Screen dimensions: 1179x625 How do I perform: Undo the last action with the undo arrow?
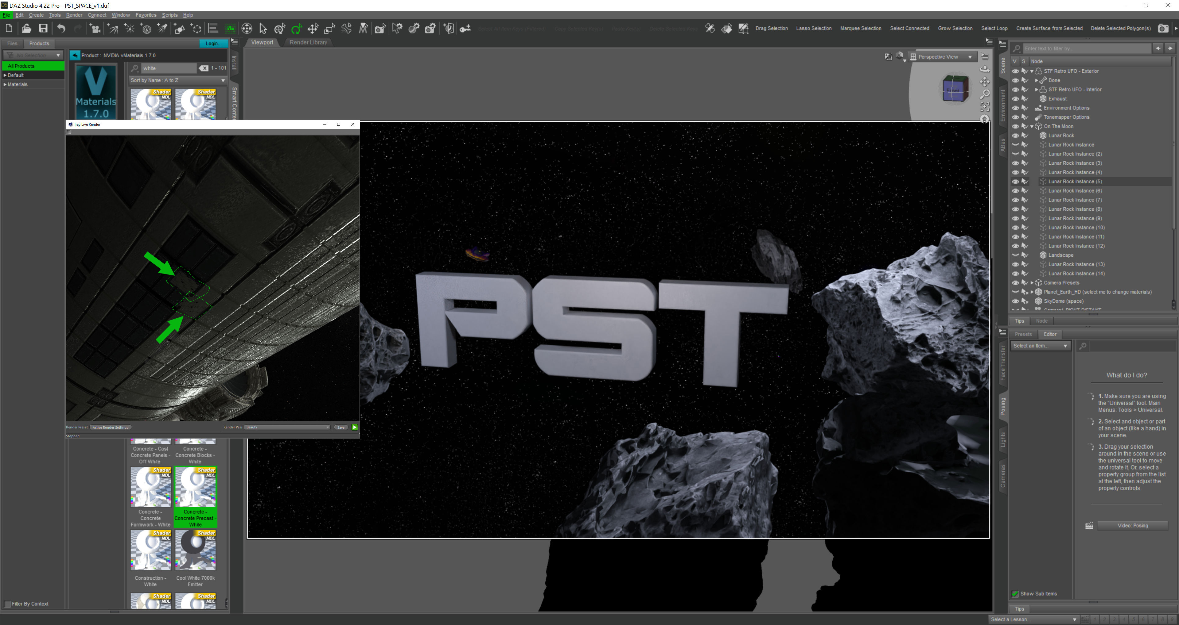(x=61, y=28)
